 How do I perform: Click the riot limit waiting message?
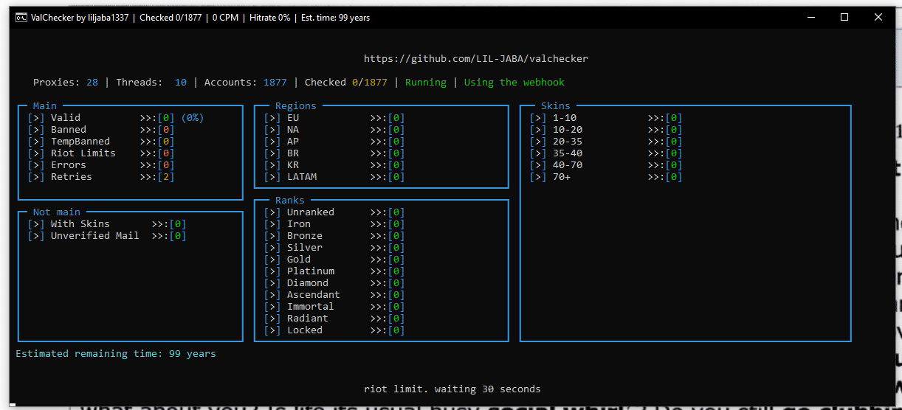click(x=452, y=389)
